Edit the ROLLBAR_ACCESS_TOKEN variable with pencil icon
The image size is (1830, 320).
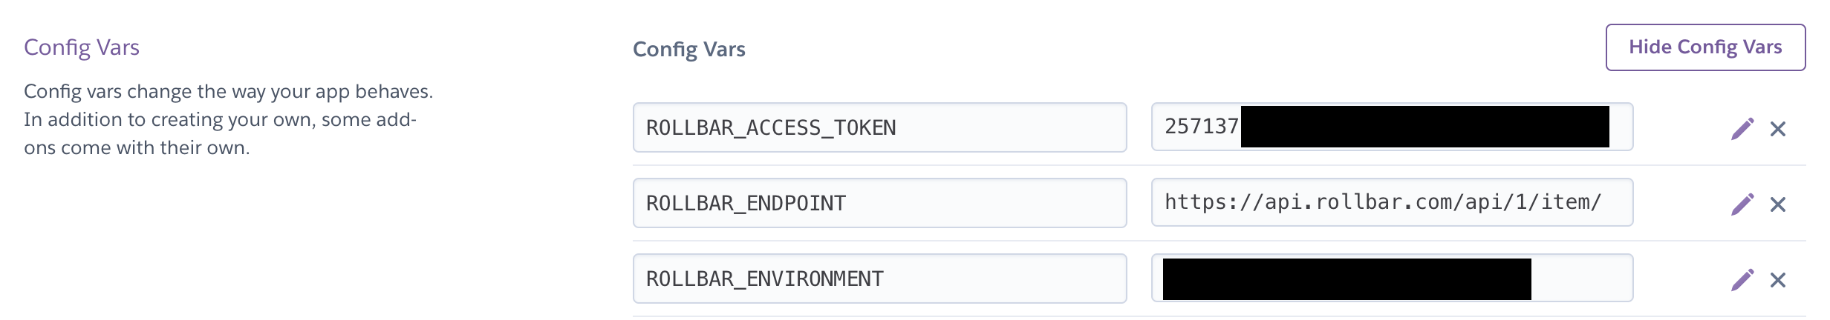tap(1742, 129)
